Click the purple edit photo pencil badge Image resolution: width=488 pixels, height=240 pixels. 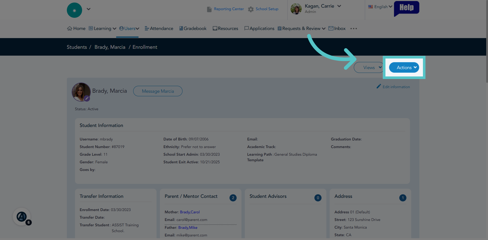pyautogui.click(x=87, y=98)
